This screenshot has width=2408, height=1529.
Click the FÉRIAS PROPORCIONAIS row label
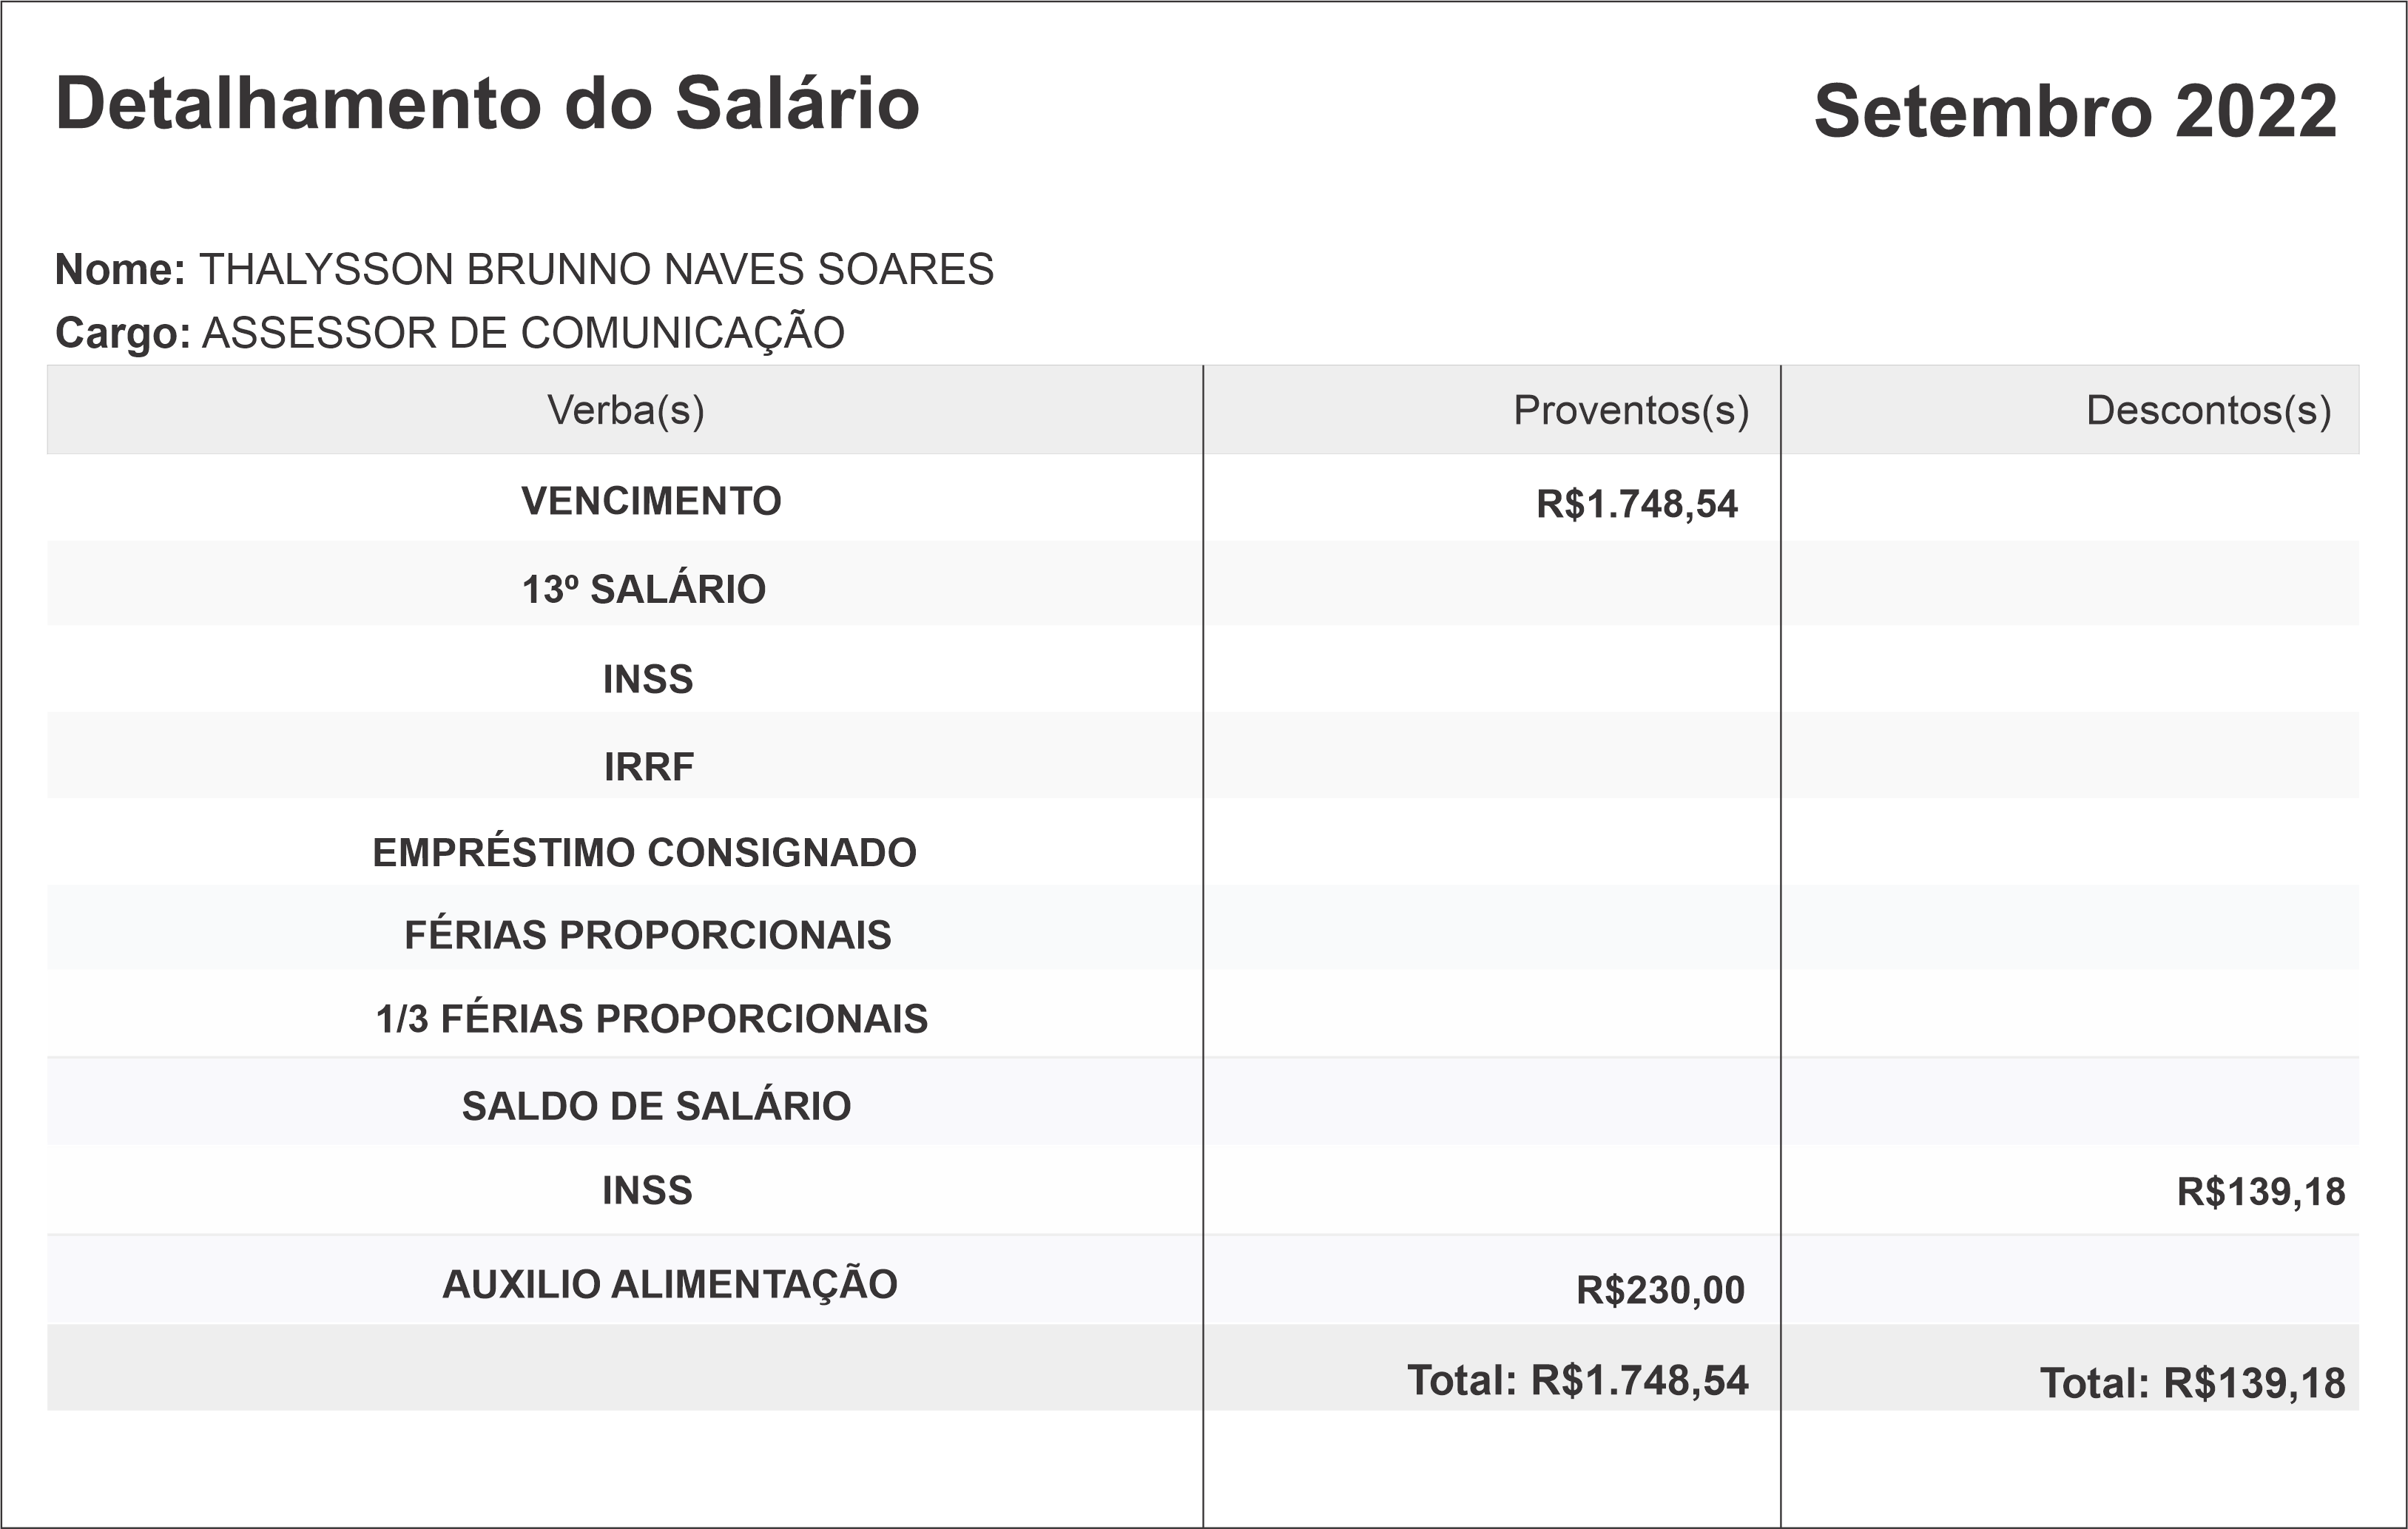click(x=647, y=935)
